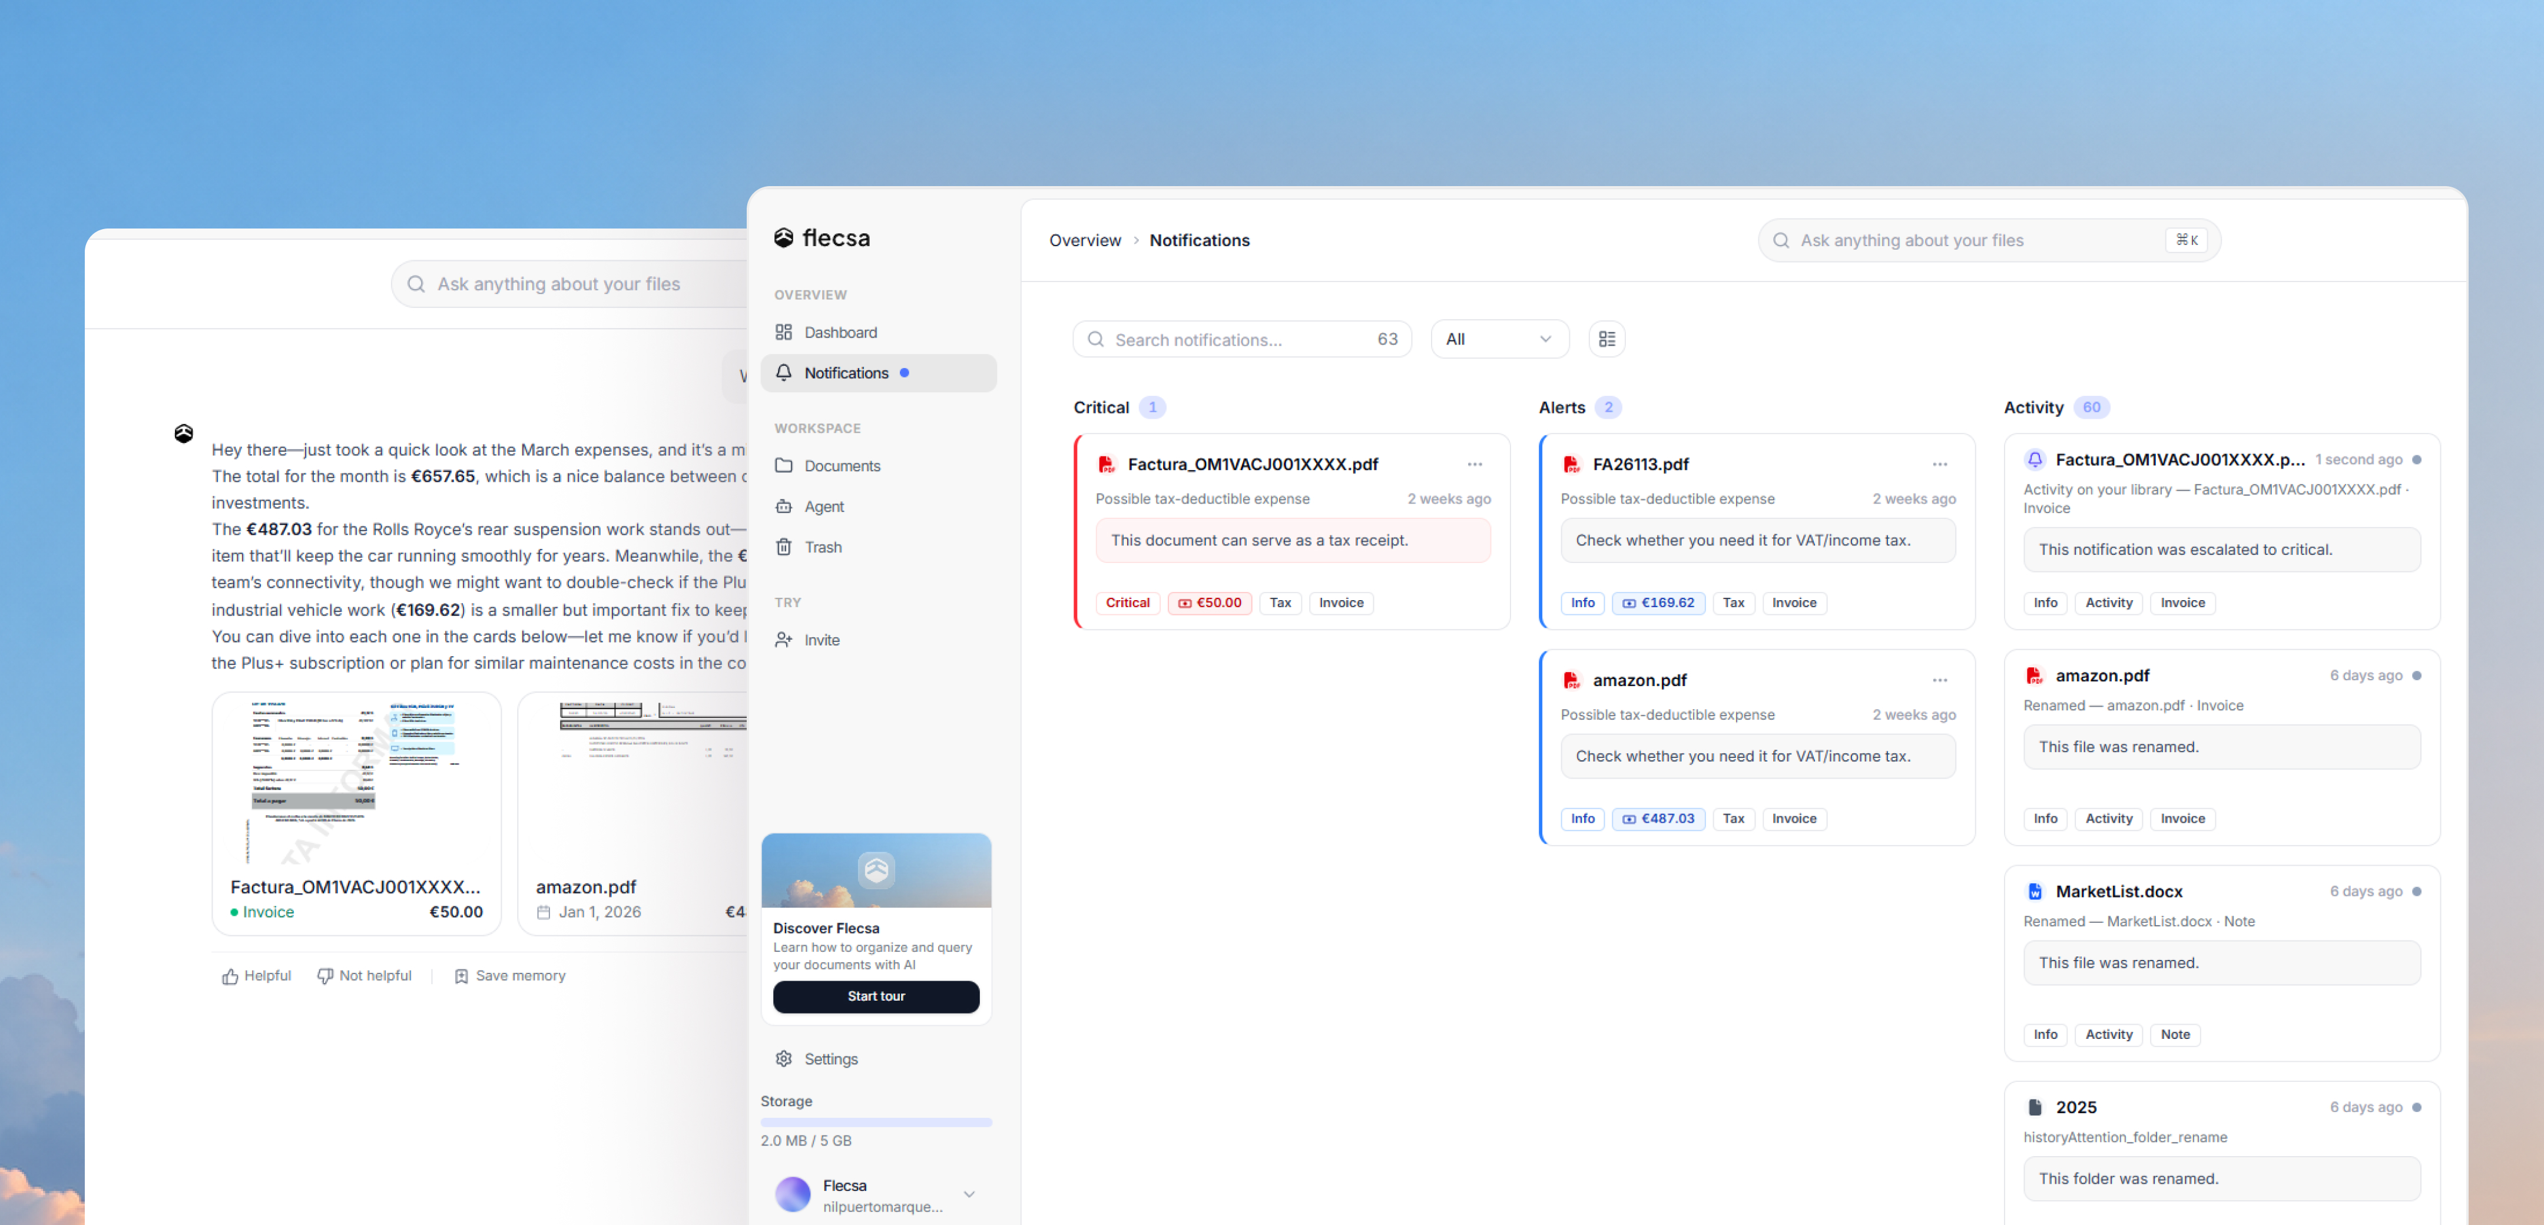Click the Critical tag on Factura card
The width and height of the screenshot is (2544, 1225).
(1127, 602)
